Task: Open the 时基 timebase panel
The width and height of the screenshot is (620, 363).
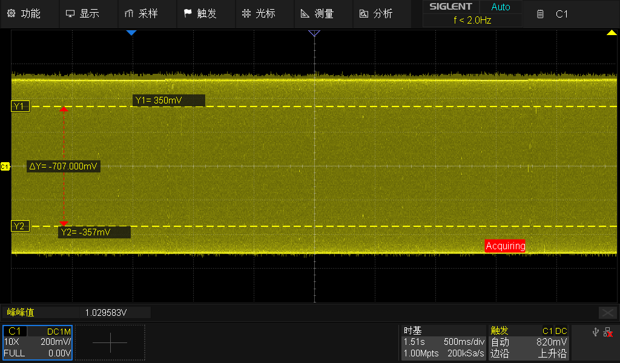Action: tap(444, 342)
